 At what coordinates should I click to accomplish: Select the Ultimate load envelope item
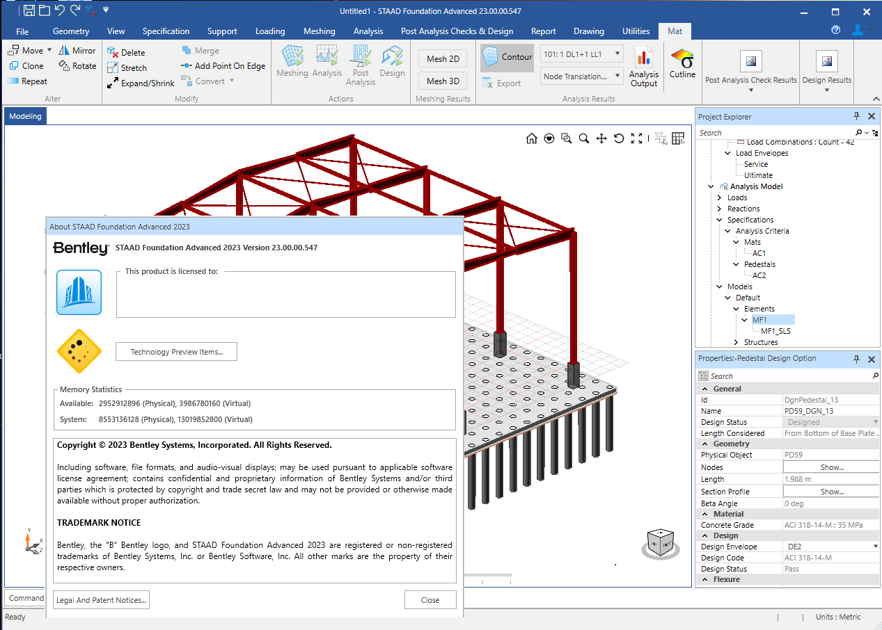coord(758,175)
